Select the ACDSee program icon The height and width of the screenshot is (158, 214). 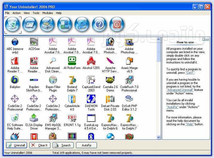coord(34,42)
